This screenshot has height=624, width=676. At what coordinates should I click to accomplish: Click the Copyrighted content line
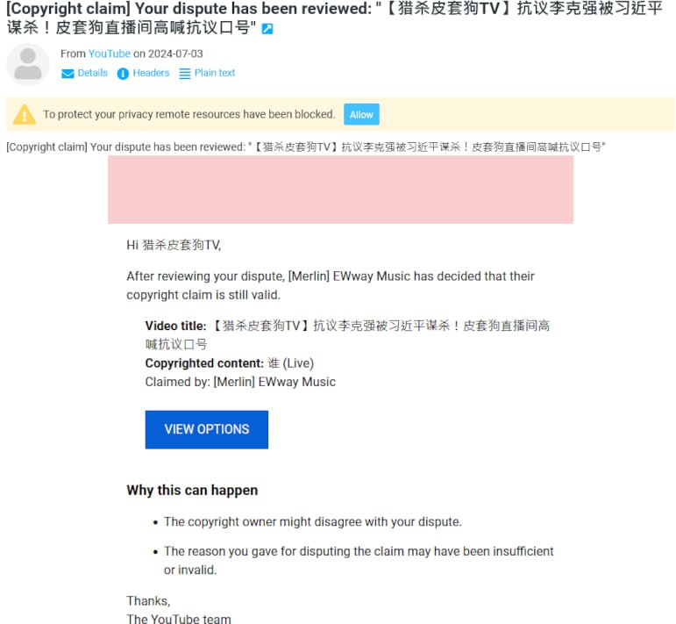(230, 363)
